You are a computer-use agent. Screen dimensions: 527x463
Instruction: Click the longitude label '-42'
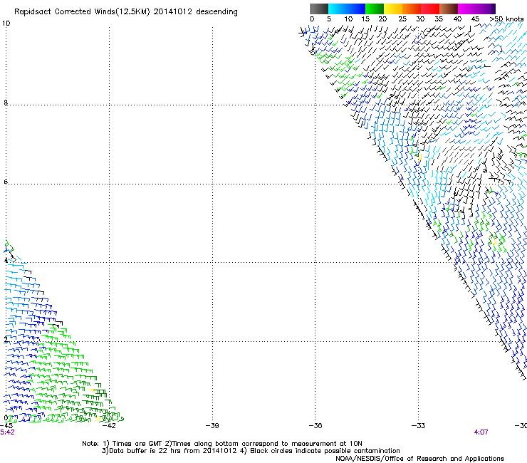point(109,426)
